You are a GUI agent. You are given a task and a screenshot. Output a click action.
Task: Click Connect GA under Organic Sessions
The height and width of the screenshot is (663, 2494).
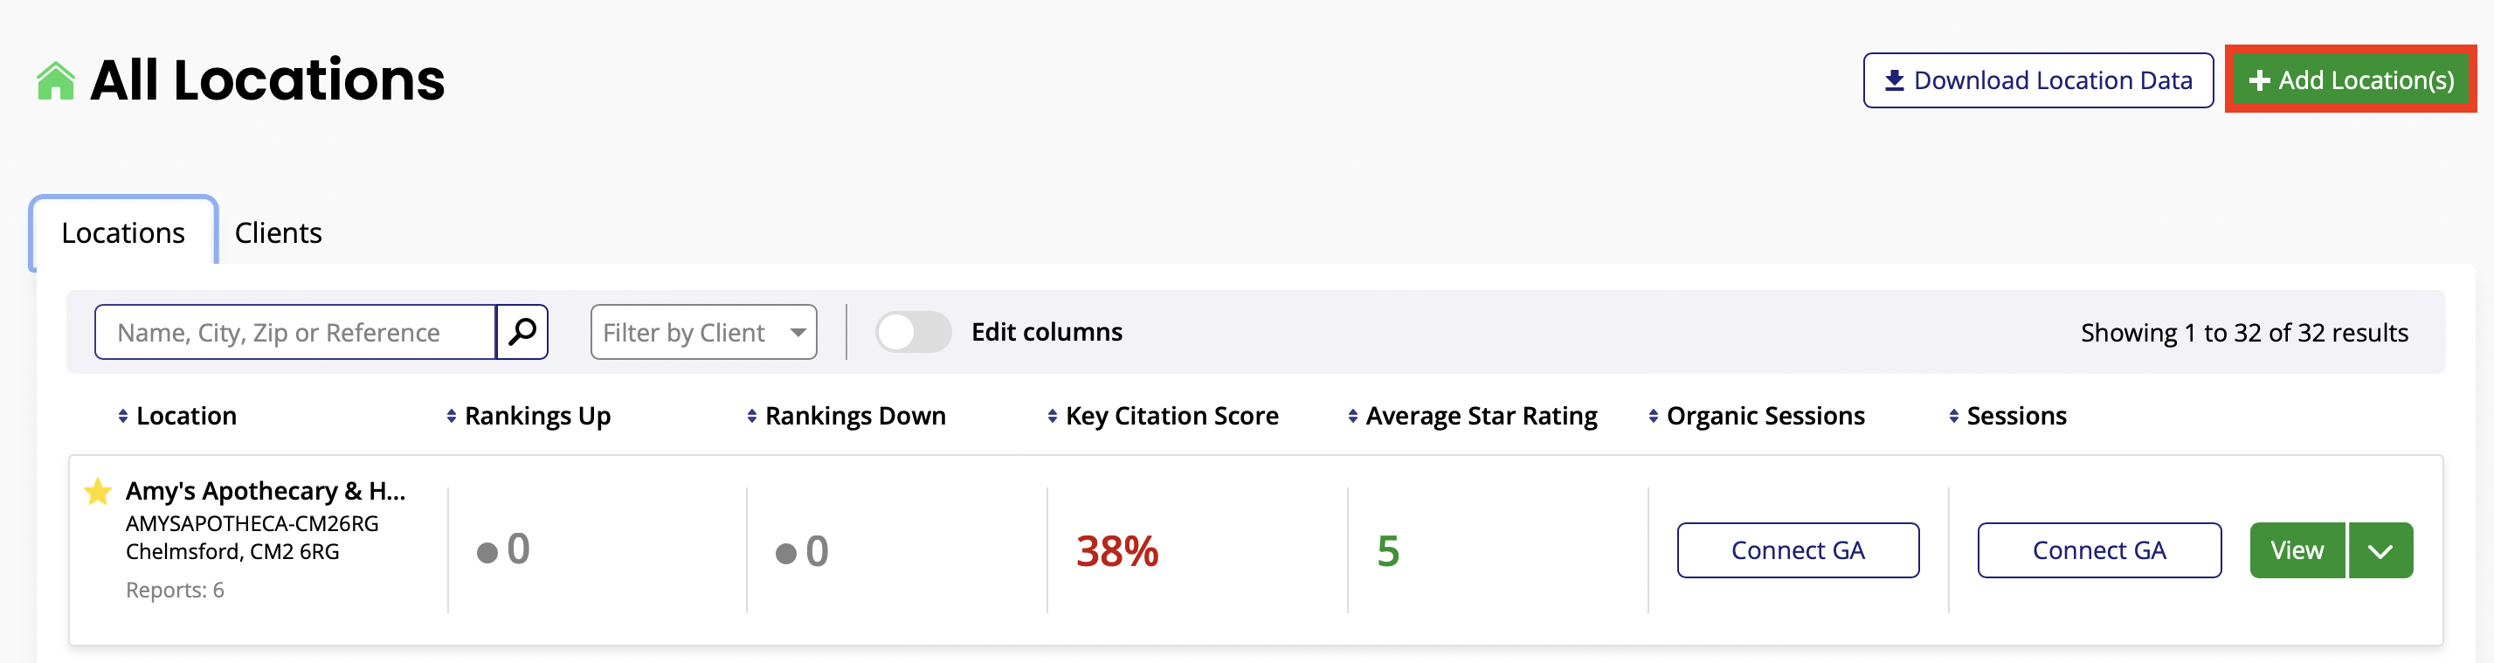pos(1797,550)
